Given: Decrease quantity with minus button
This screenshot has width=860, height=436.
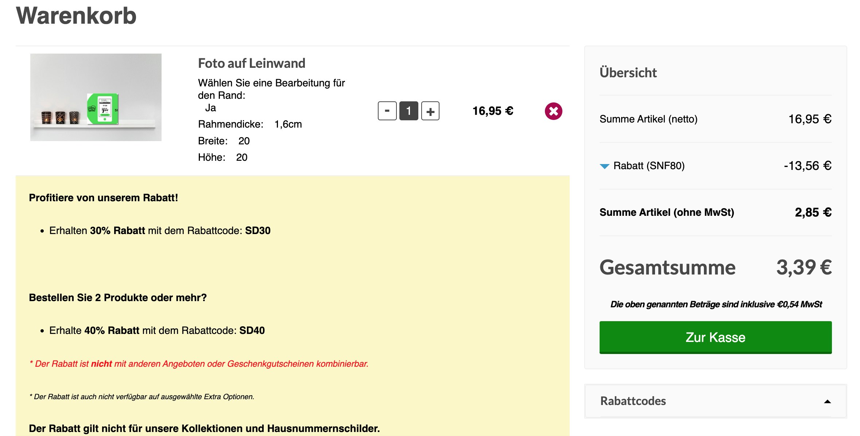Looking at the screenshot, I should click(x=387, y=111).
